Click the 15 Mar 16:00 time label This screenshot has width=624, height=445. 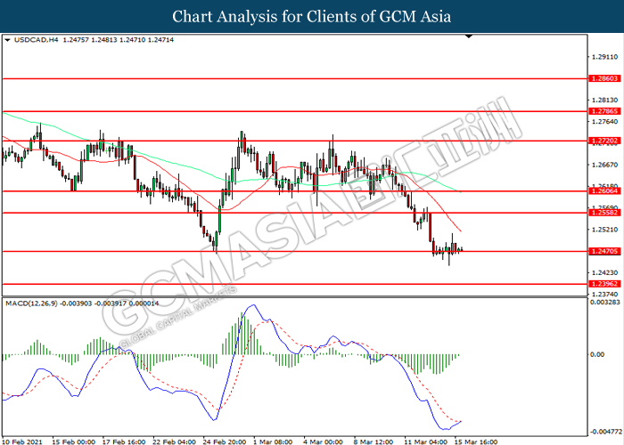(476, 441)
